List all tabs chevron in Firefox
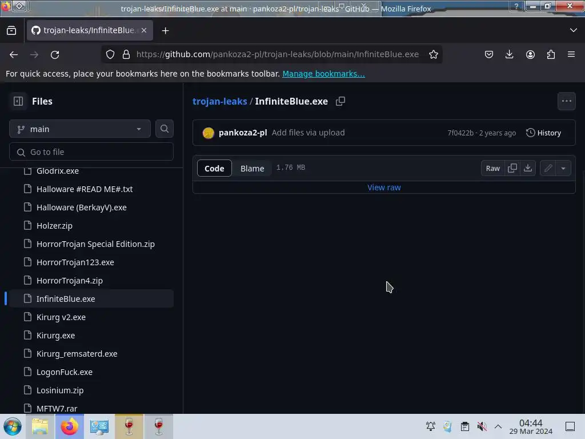Screen dimensions: 585x439 click(573, 30)
